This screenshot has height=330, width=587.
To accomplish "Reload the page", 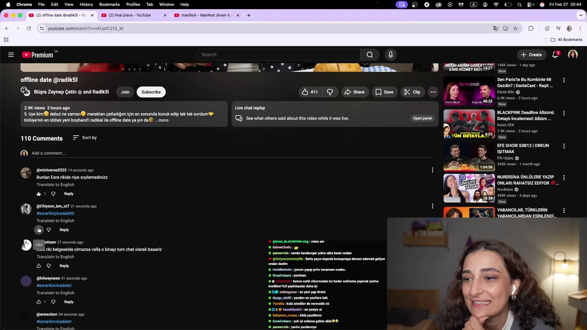I will [x=28, y=28].
